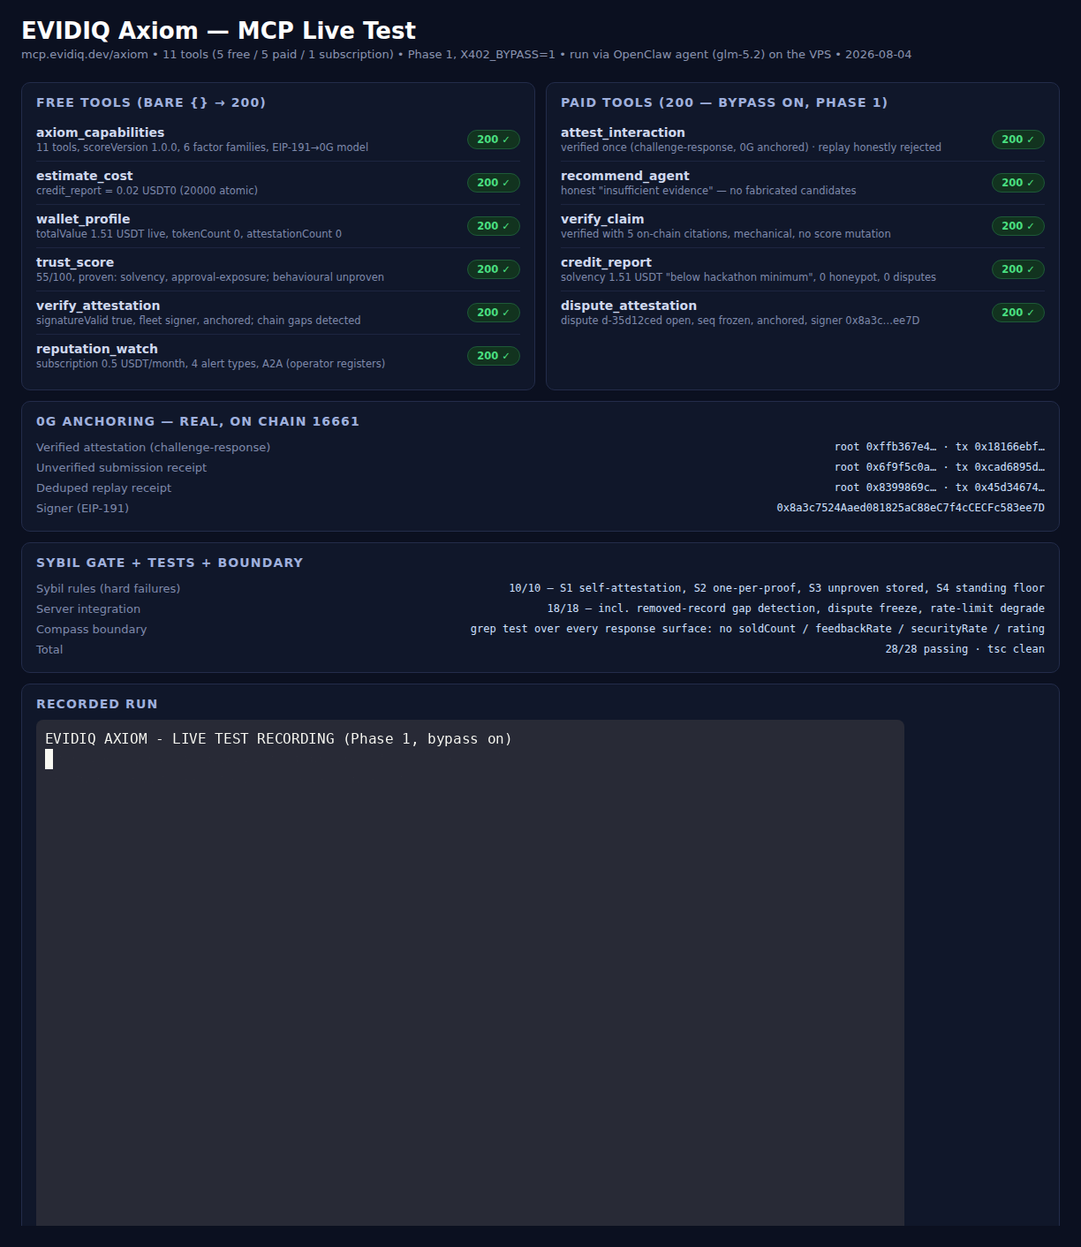Click the root 0xffb367e4 tx 0x18166ebf value
1081x1247 pixels.
click(x=940, y=447)
